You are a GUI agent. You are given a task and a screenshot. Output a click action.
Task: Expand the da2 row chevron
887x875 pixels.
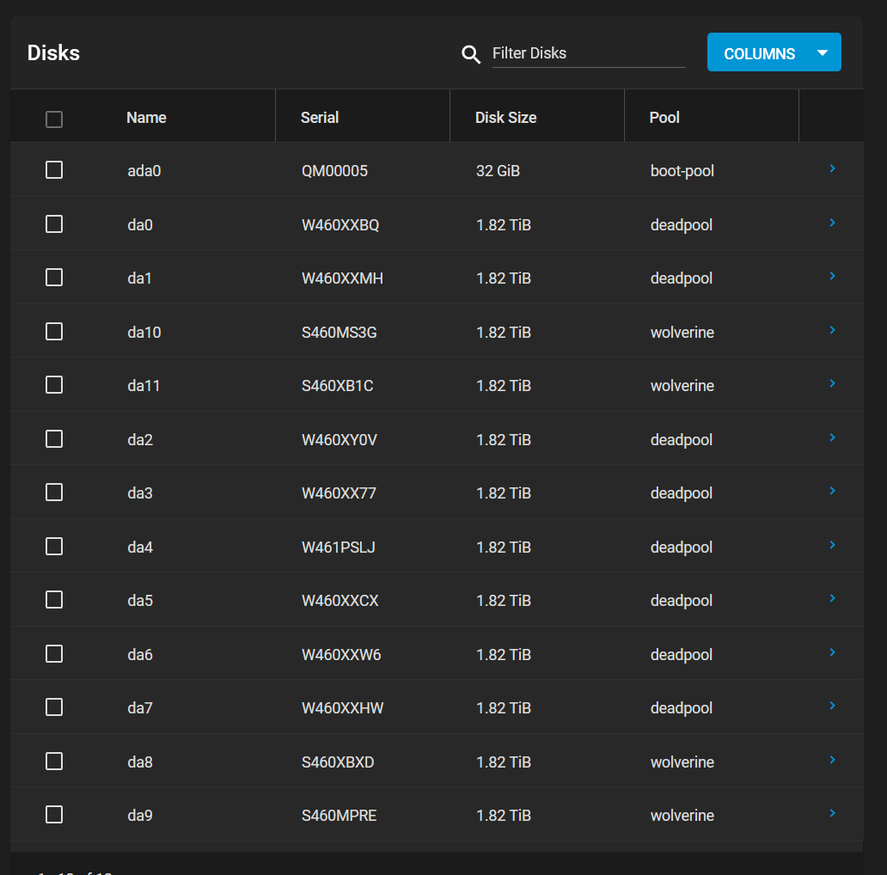832,438
